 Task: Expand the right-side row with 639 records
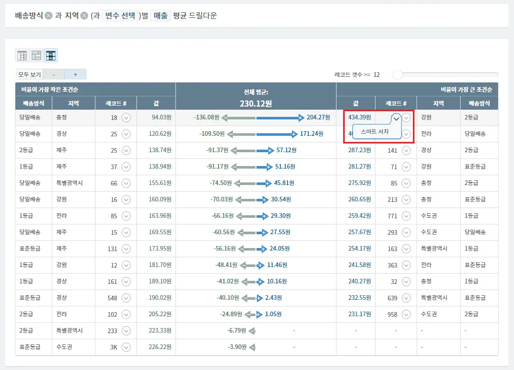coord(406,298)
